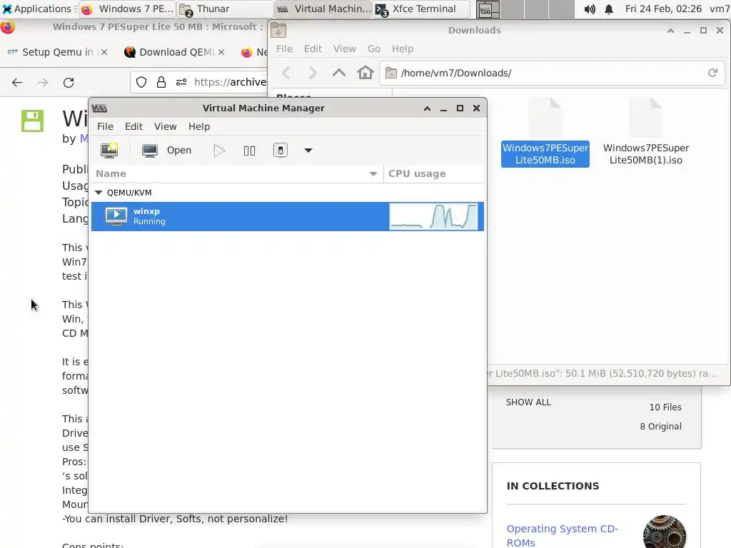Open Help menu in Thunar Downloads window
The height and width of the screenshot is (548, 731).
click(x=403, y=49)
